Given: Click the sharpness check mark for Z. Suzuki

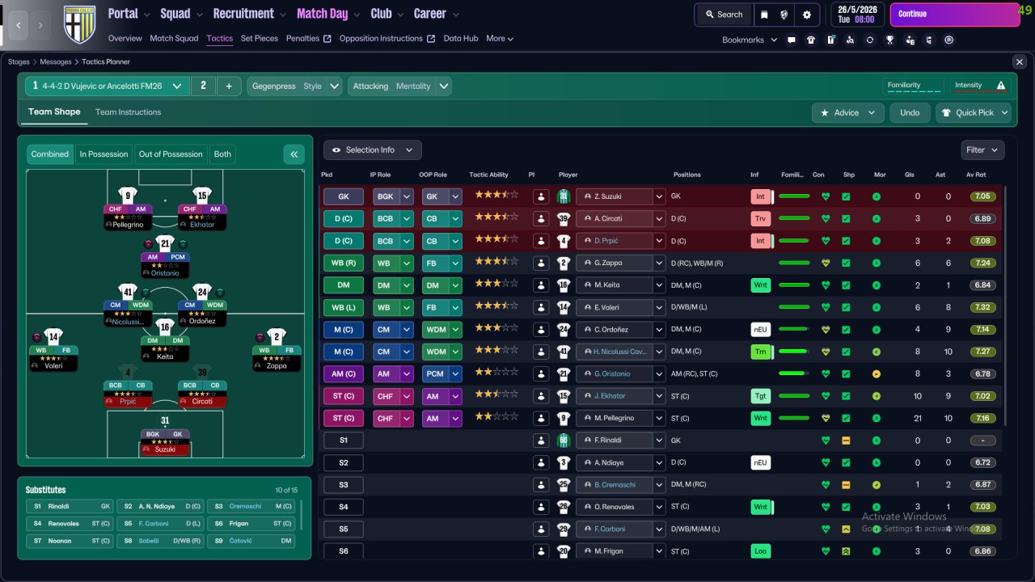Looking at the screenshot, I should click(846, 196).
